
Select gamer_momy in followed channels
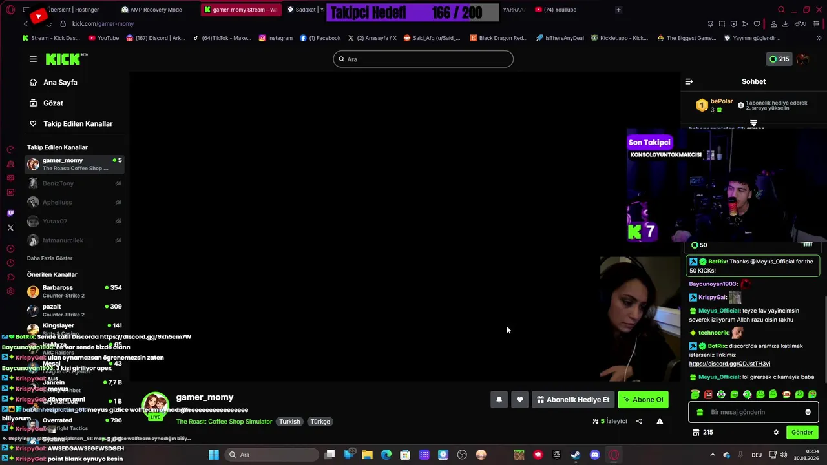tap(74, 164)
